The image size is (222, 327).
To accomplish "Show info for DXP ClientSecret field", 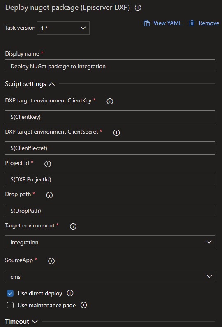I will [x=116, y=132].
